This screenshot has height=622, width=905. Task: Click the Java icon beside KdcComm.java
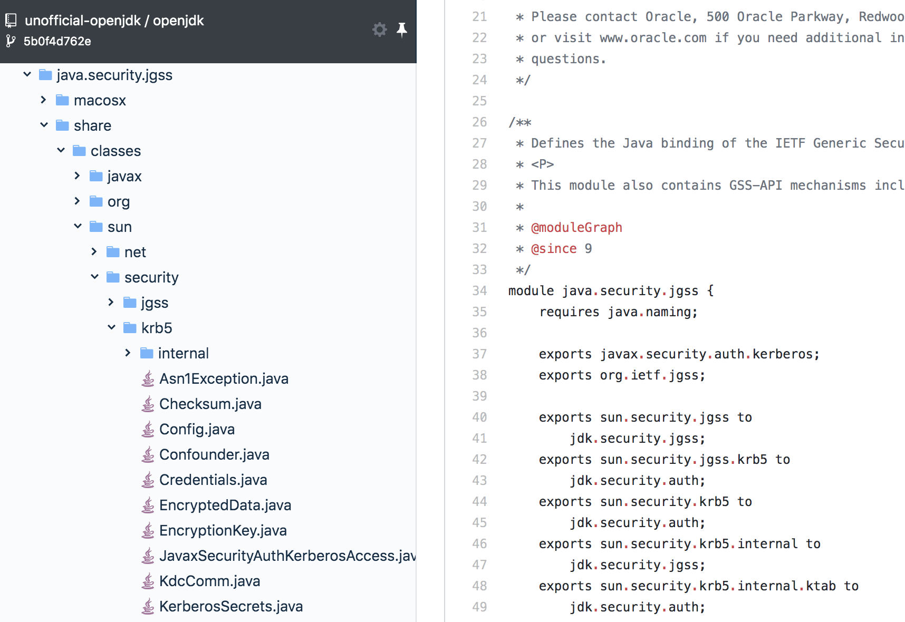coord(147,580)
